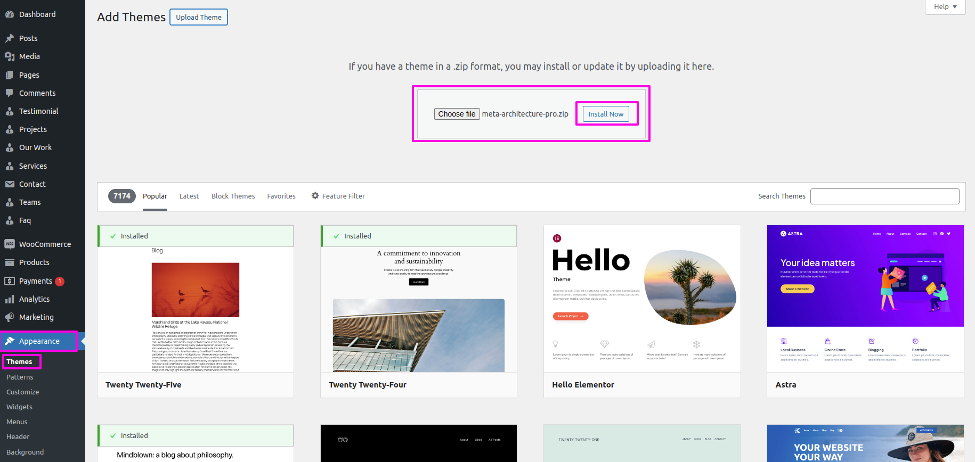Screen dimensions: 975x462
Task: Click the Marketing megaphone icon
Action: tap(10, 317)
